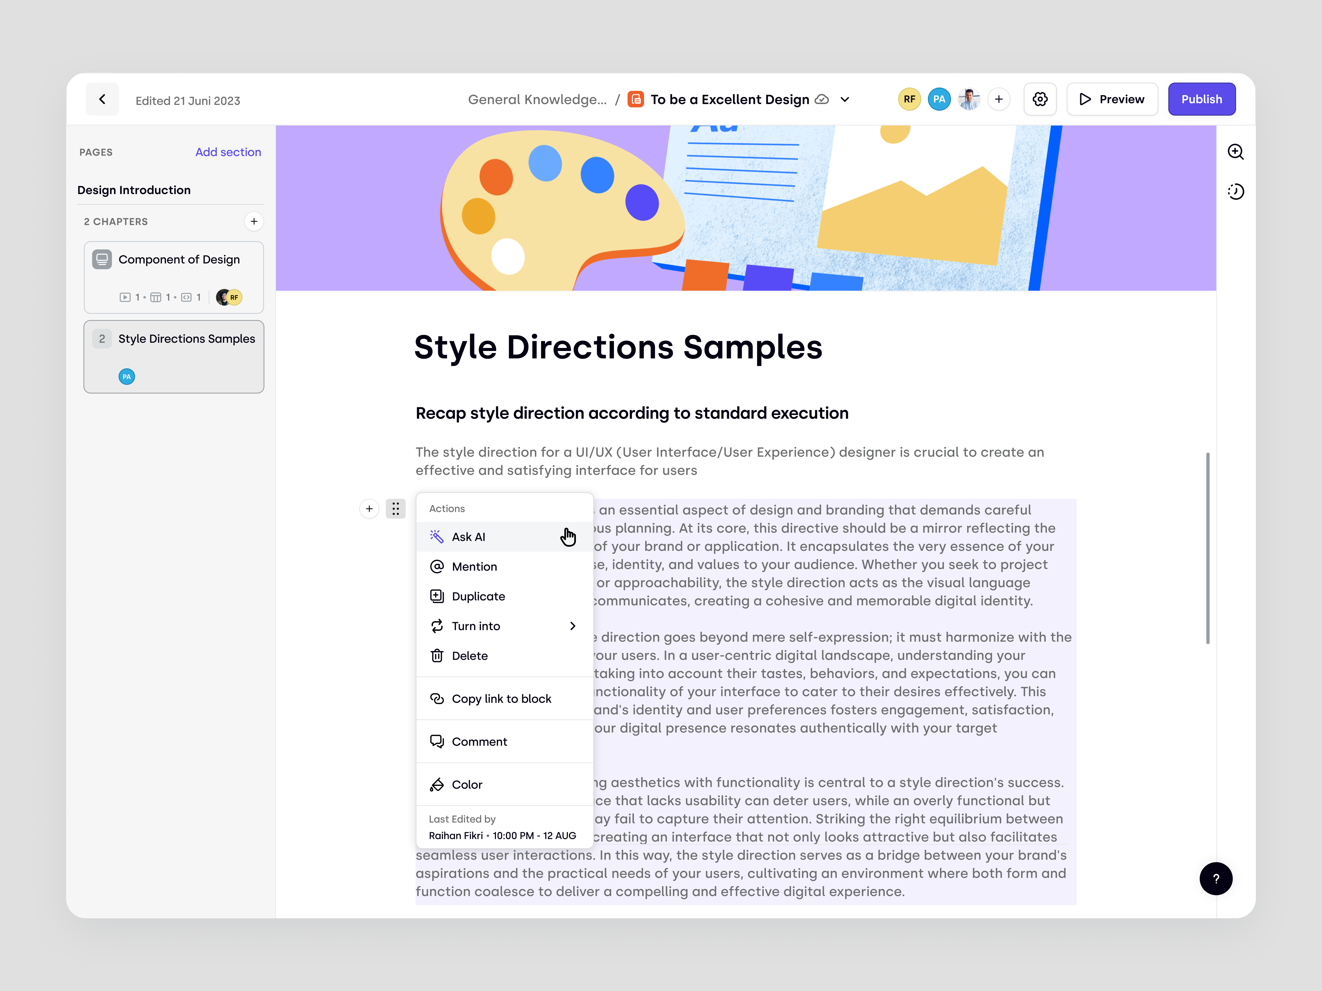1322x991 pixels.
Task: Zoom in with the magnifier icon
Action: coord(1236,152)
